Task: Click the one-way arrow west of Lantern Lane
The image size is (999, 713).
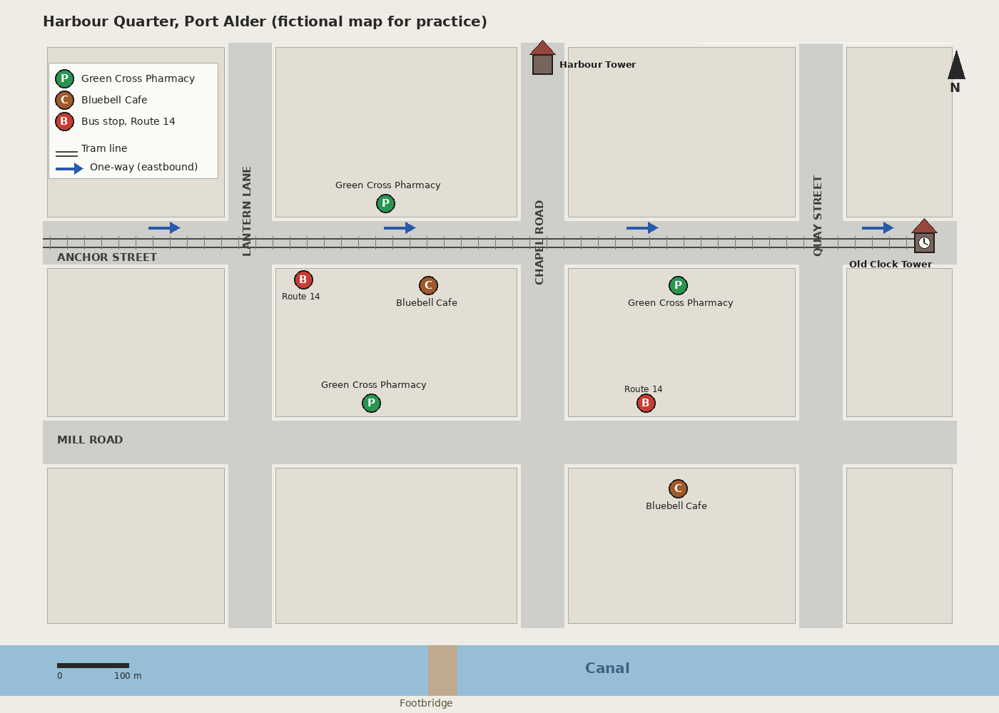Action: (x=164, y=228)
